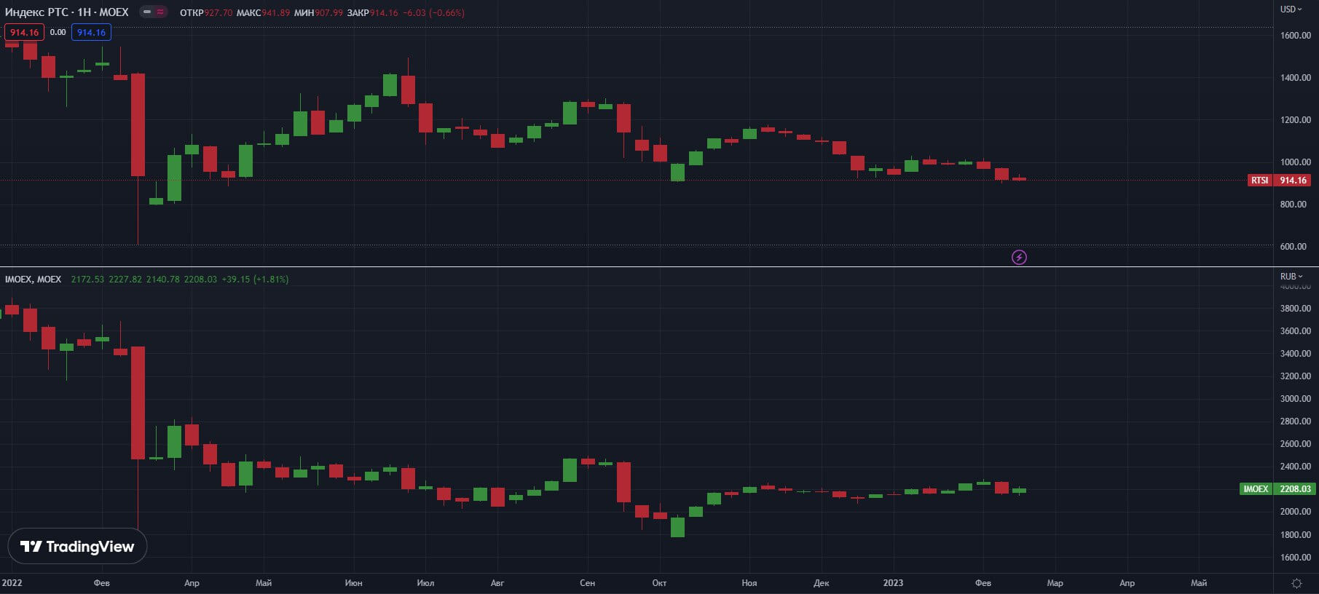
Task: Click the Ноя label on time axis
Action: click(749, 583)
